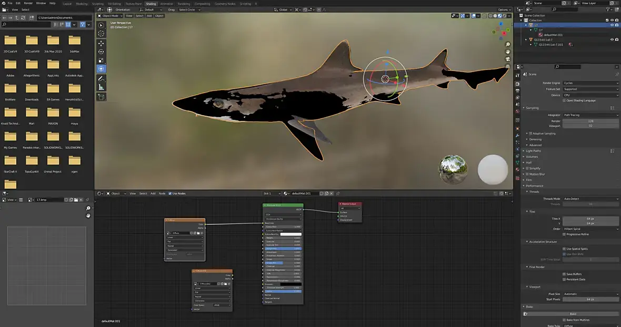Select the Add Cube tool
Viewport: 621px width, 327px height.
(x=101, y=97)
